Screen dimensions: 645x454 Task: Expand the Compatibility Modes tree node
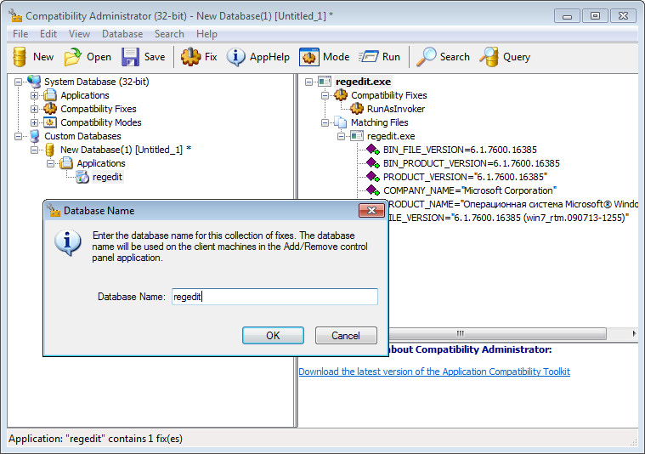click(x=35, y=122)
